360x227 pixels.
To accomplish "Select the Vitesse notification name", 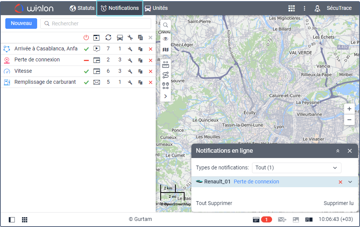I will [23, 71].
